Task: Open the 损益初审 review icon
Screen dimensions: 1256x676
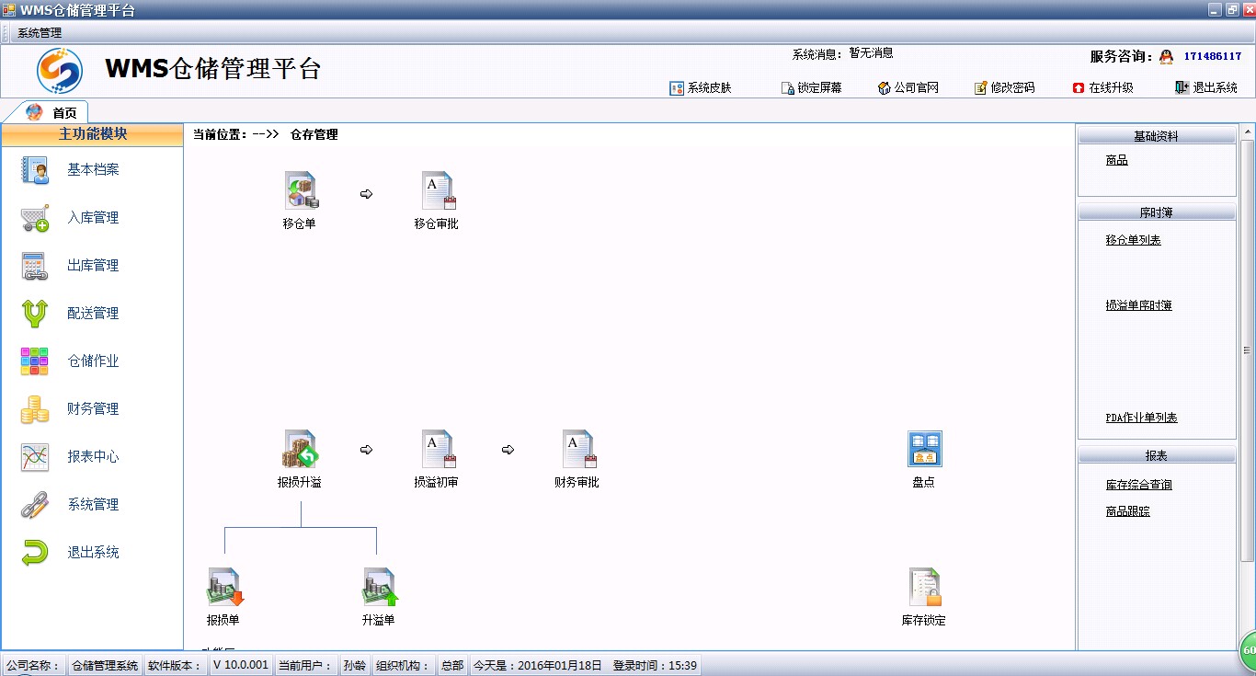Action: coord(437,450)
